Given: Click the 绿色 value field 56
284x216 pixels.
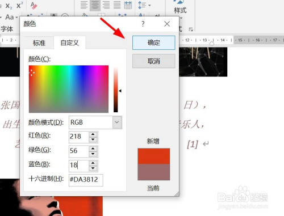Looking at the screenshot, I should point(79,151).
